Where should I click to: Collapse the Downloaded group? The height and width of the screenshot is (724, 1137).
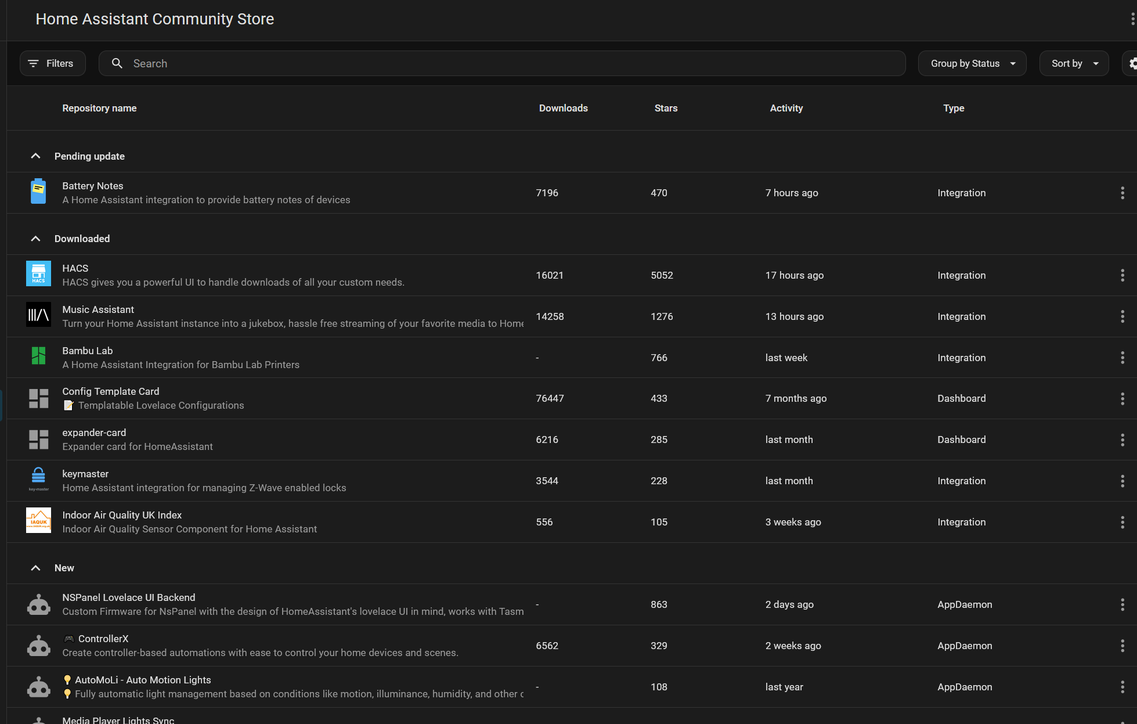35,239
